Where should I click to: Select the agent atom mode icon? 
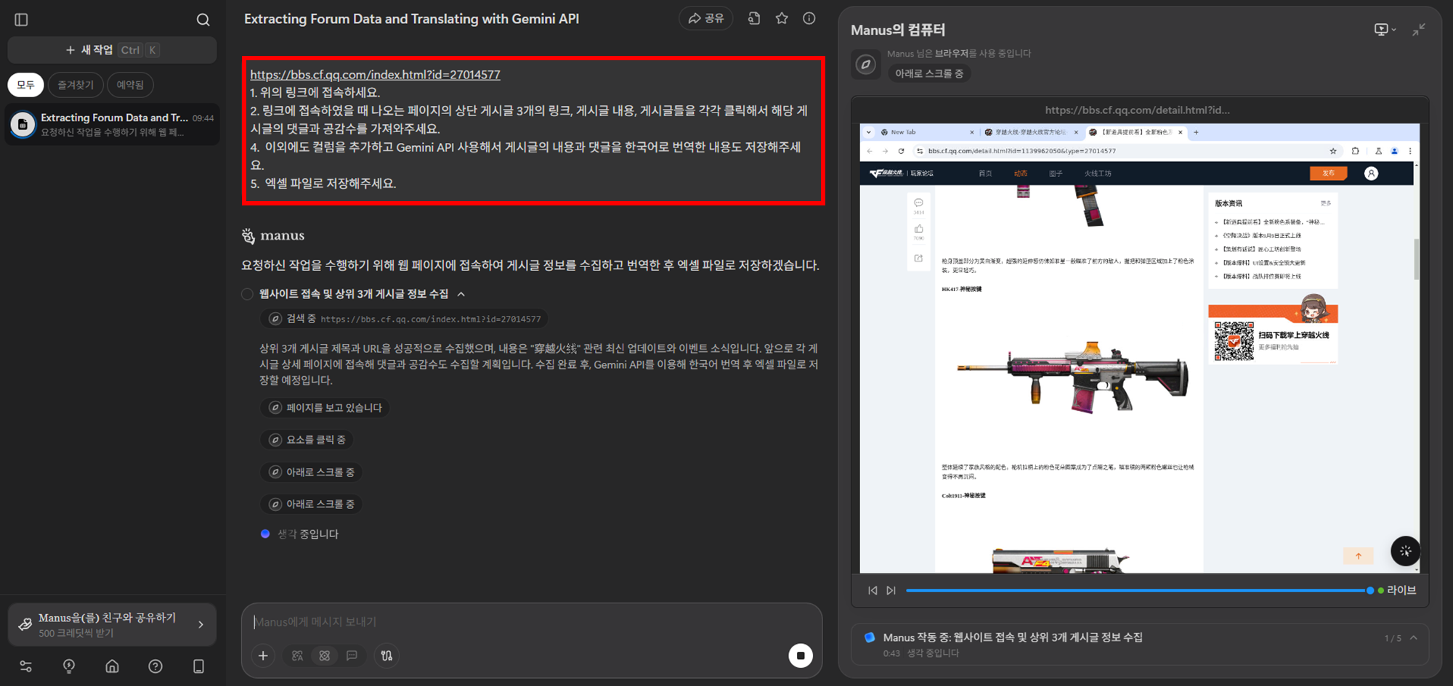pos(325,656)
